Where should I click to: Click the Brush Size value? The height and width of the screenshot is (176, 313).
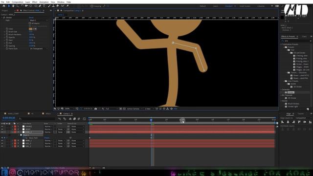(x=30, y=32)
